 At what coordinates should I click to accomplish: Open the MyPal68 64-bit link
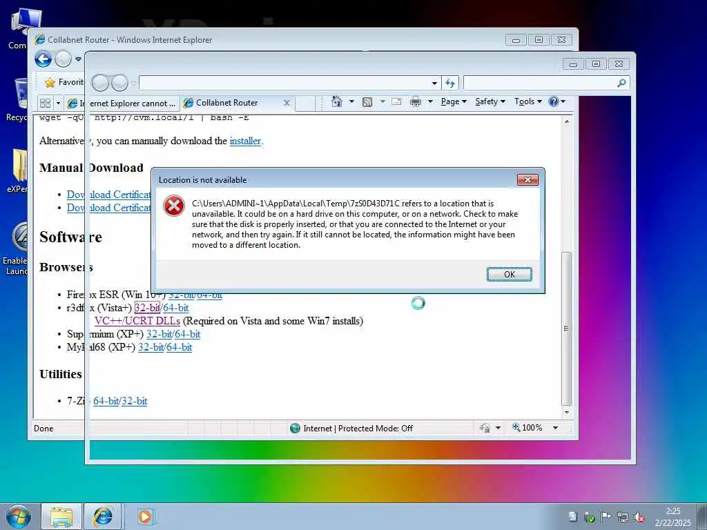180,348
